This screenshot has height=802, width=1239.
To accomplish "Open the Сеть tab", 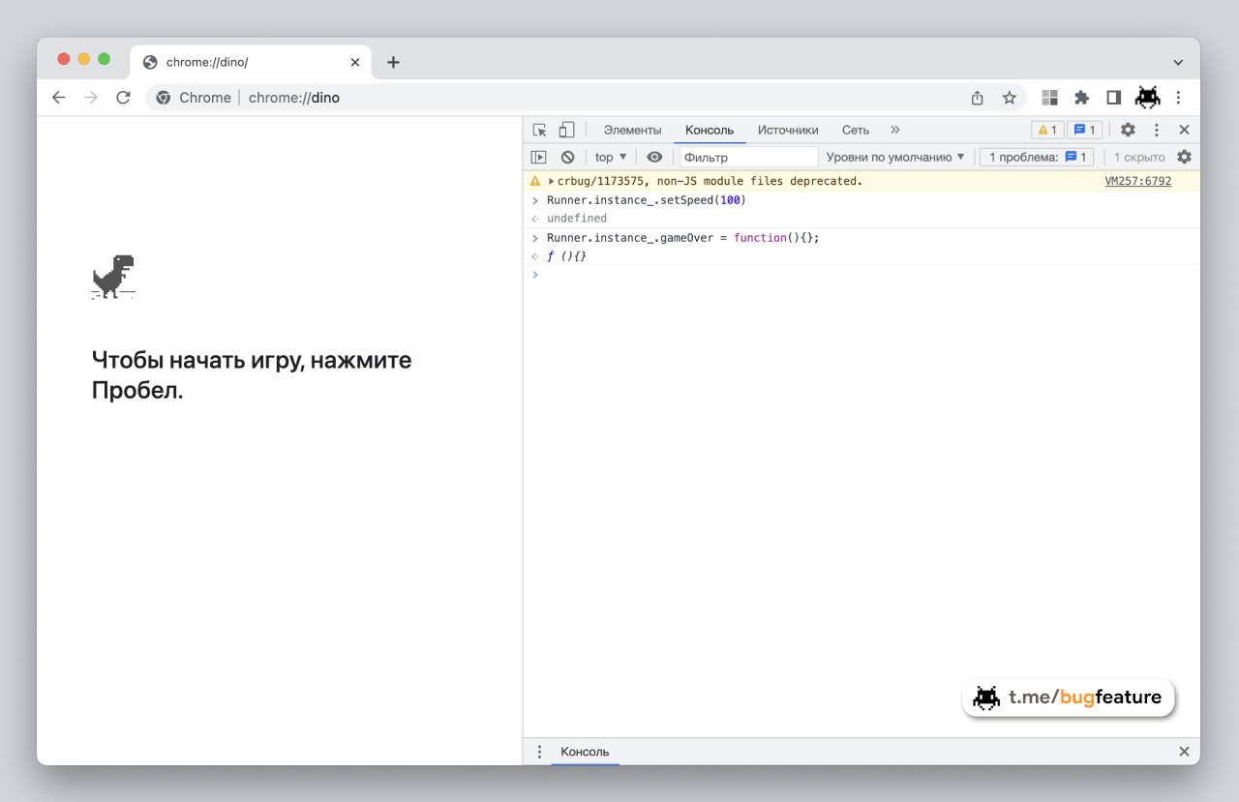I will [856, 130].
